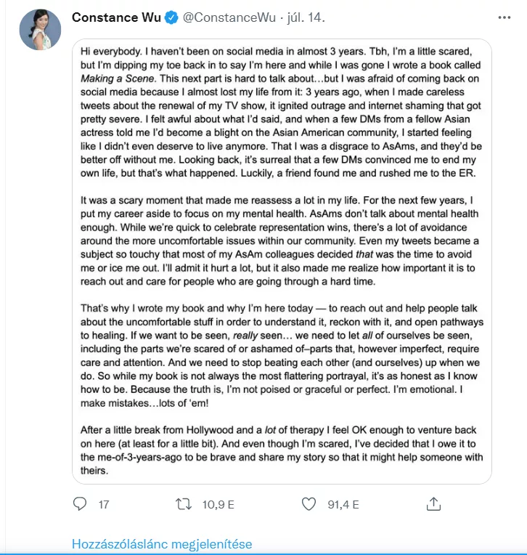
Task: Click the paragraph starting 'It was a scary moment'
Action: coord(279,240)
